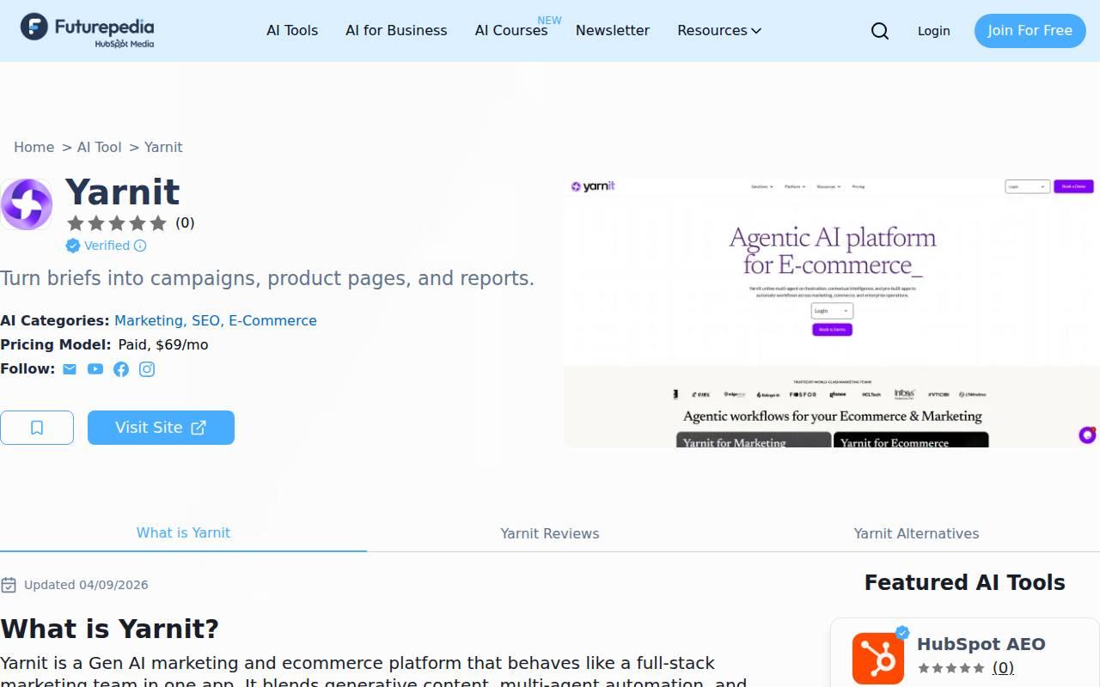1100x687 pixels.
Task: Click the Paid, $69/mo pricing text
Action: [x=163, y=344]
